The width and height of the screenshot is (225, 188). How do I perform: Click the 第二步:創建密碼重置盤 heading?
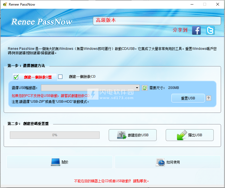[x=28, y=124]
